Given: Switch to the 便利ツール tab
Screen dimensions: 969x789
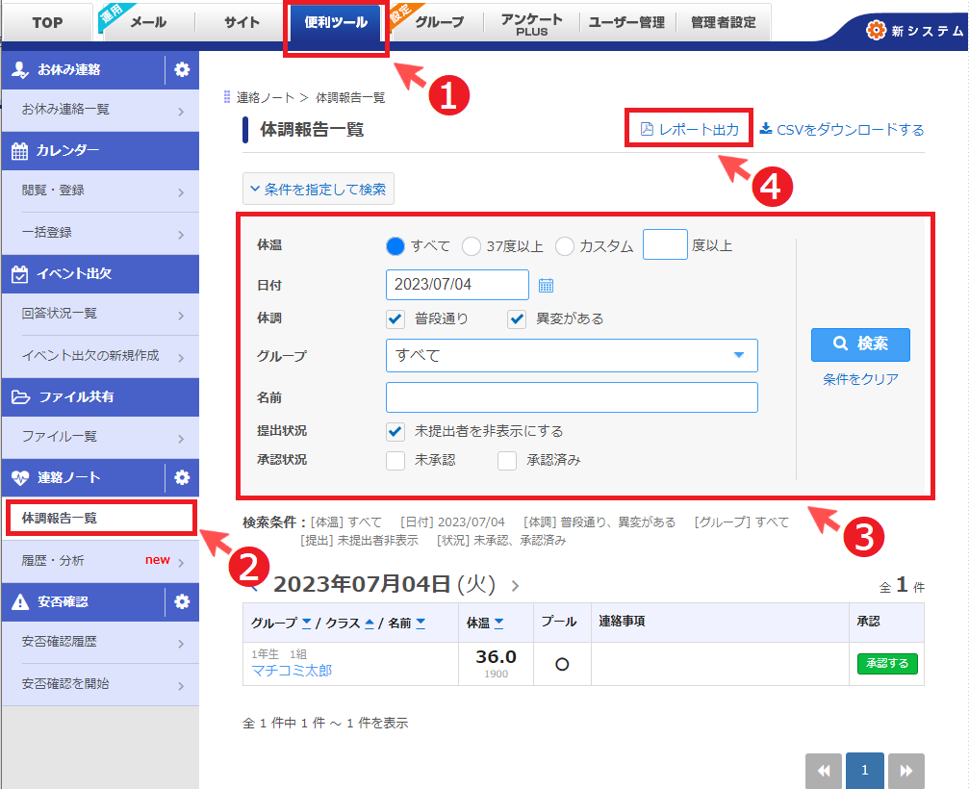Looking at the screenshot, I should [x=336, y=23].
